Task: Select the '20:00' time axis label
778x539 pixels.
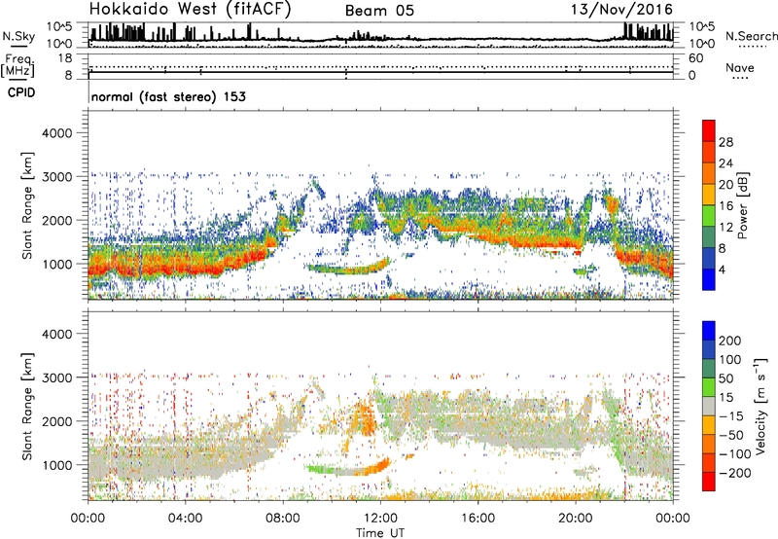Action: click(576, 519)
